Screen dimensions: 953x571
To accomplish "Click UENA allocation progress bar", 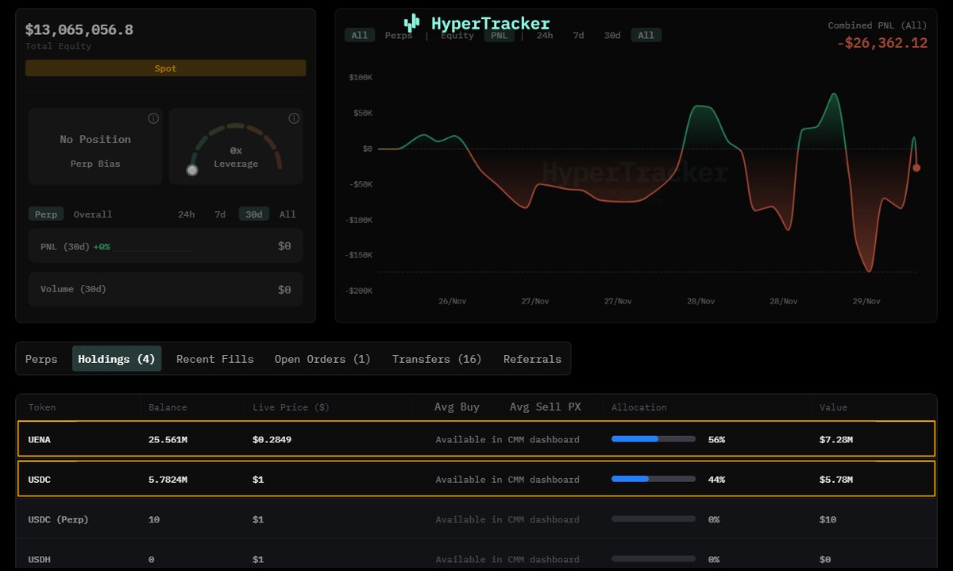I will click(x=653, y=439).
